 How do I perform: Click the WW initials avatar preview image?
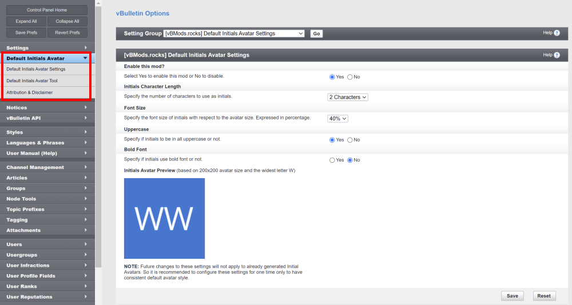point(164,218)
